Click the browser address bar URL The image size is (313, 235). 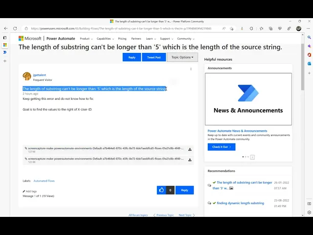[x=121, y=28]
